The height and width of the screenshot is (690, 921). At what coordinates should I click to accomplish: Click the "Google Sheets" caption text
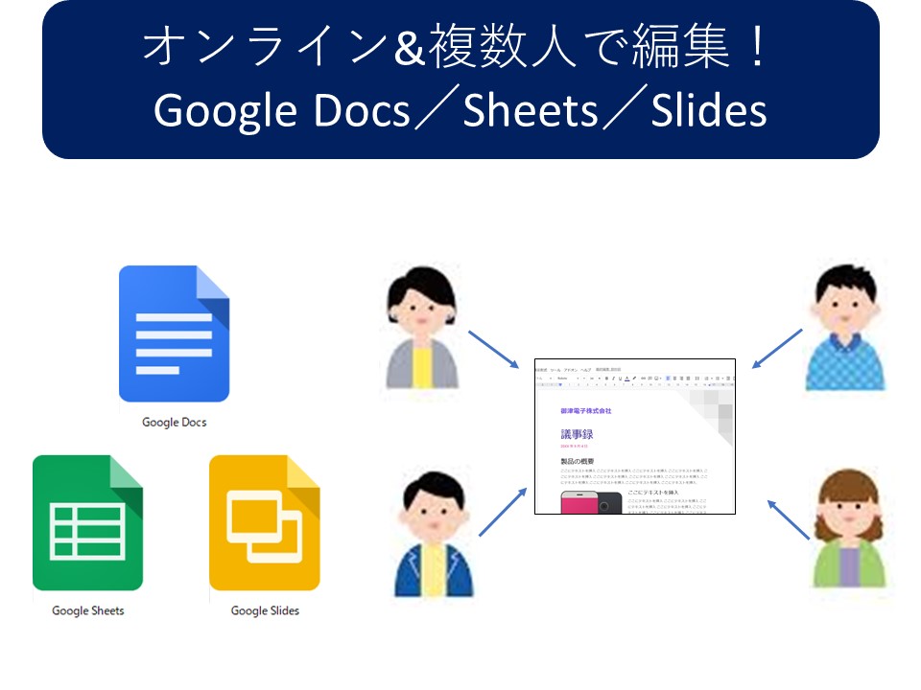coord(88,610)
